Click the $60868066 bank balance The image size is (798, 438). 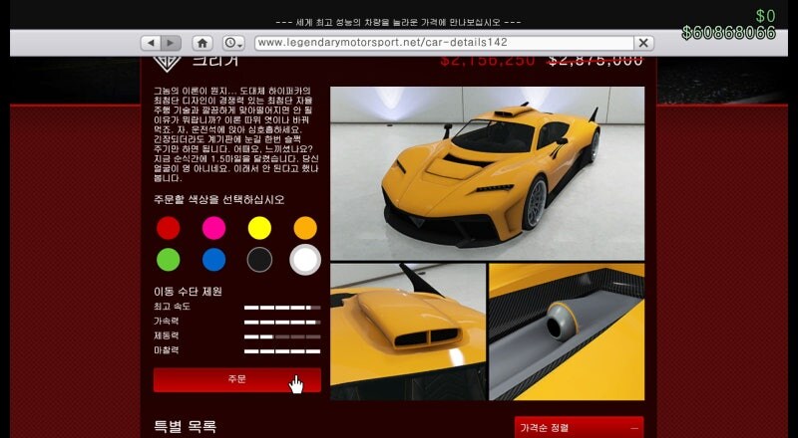(x=728, y=33)
